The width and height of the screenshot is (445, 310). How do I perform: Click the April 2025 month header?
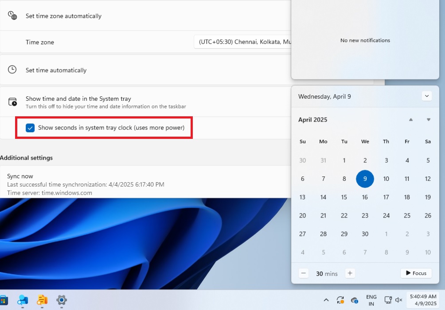[312, 120]
